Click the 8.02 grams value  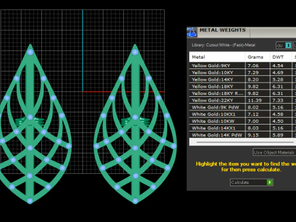253,107
